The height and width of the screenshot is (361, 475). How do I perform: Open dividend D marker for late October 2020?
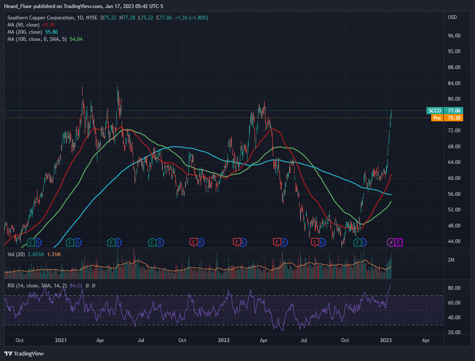tap(38, 242)
